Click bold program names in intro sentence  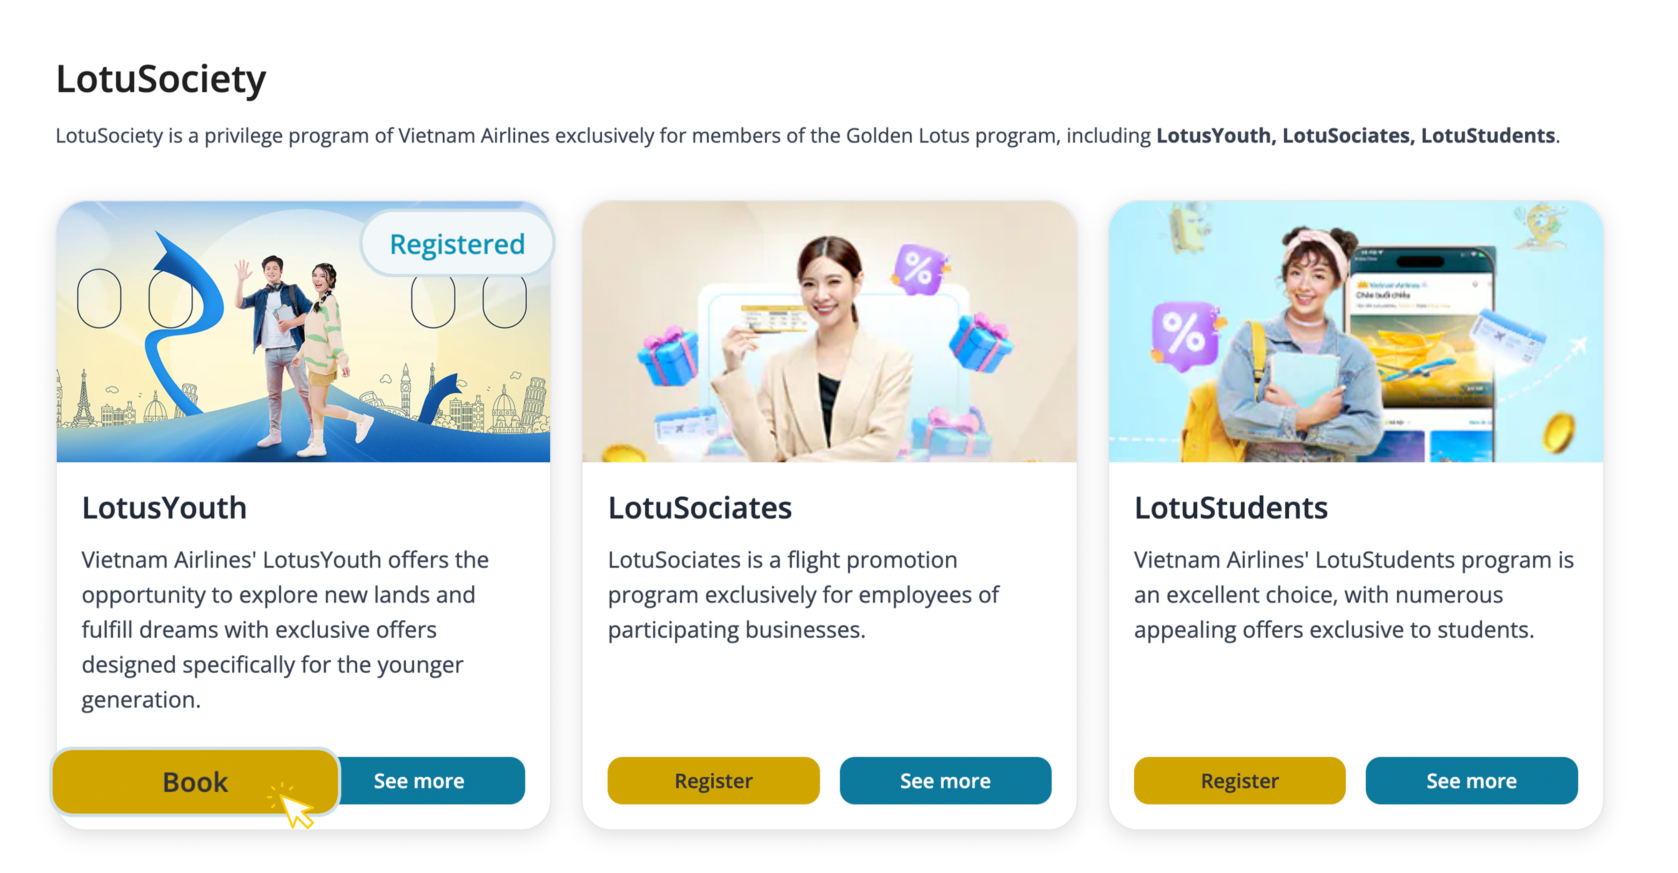pos(1355,135)
